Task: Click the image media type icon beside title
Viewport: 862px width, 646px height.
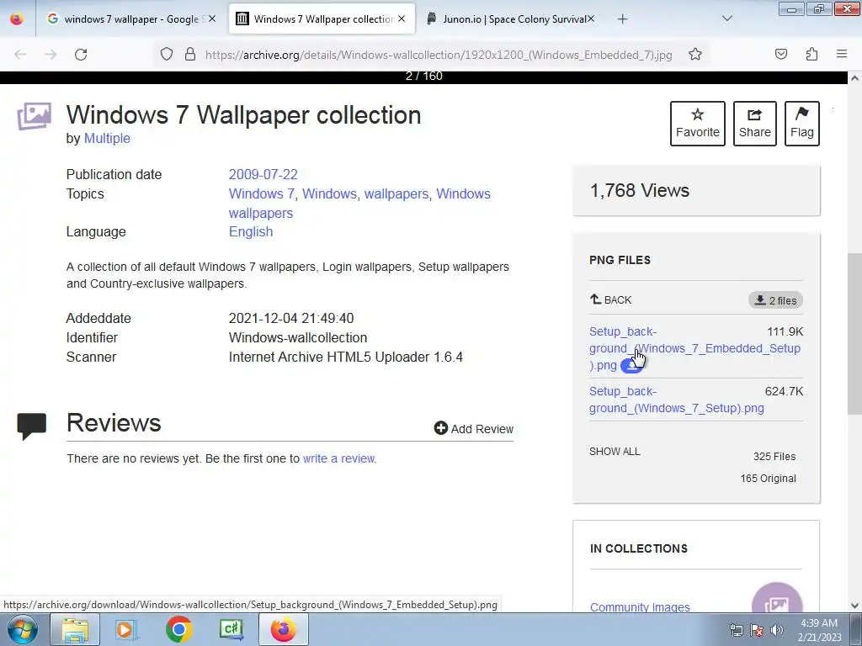Action: [x=34, y=116]
